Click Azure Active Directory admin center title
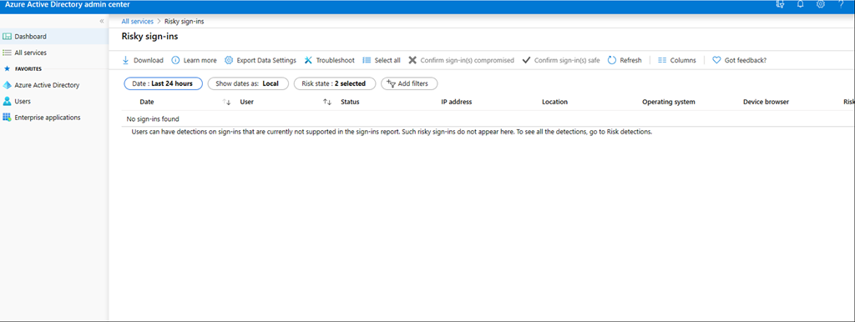 tap(68, 4)
